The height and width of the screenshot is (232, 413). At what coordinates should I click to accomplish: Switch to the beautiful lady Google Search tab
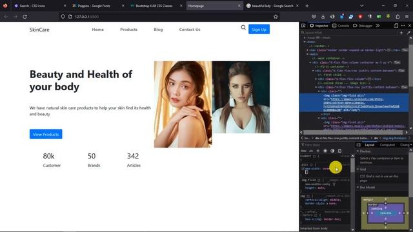point(272,6)
